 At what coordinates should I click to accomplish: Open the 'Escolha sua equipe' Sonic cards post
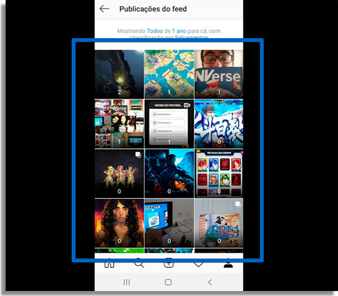coord(219,173)
